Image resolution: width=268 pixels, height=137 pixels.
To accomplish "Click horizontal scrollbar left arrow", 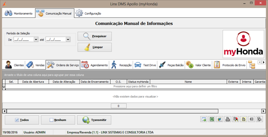I will pos(4,111).
